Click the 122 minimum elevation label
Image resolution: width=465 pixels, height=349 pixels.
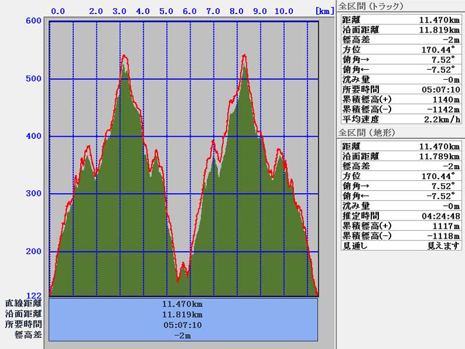34,295
